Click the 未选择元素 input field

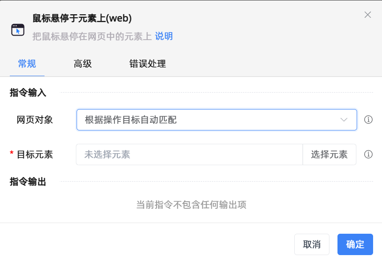pos(189,154)
